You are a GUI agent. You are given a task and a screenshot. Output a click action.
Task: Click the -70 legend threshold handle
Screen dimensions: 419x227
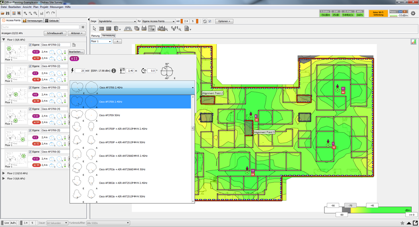coord(350,205)
